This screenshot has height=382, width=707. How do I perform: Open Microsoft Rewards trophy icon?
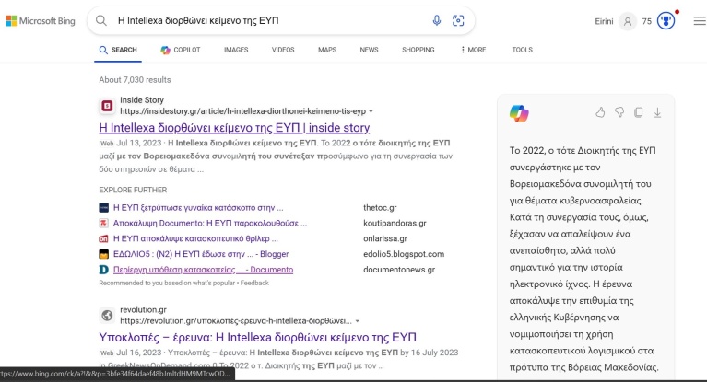pyautogui.click(x=666, y=21)
